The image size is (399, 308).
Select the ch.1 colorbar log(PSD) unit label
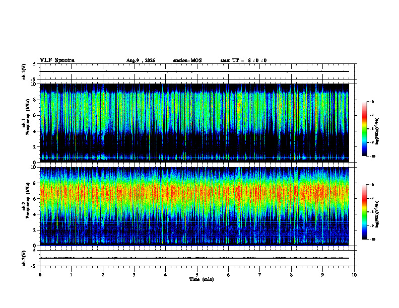[377, 131]
